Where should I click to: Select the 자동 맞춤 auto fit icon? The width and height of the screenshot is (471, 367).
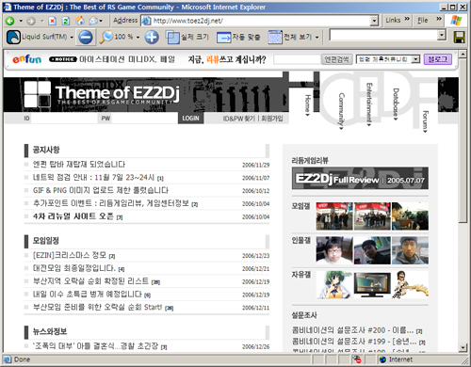point(223,38)
